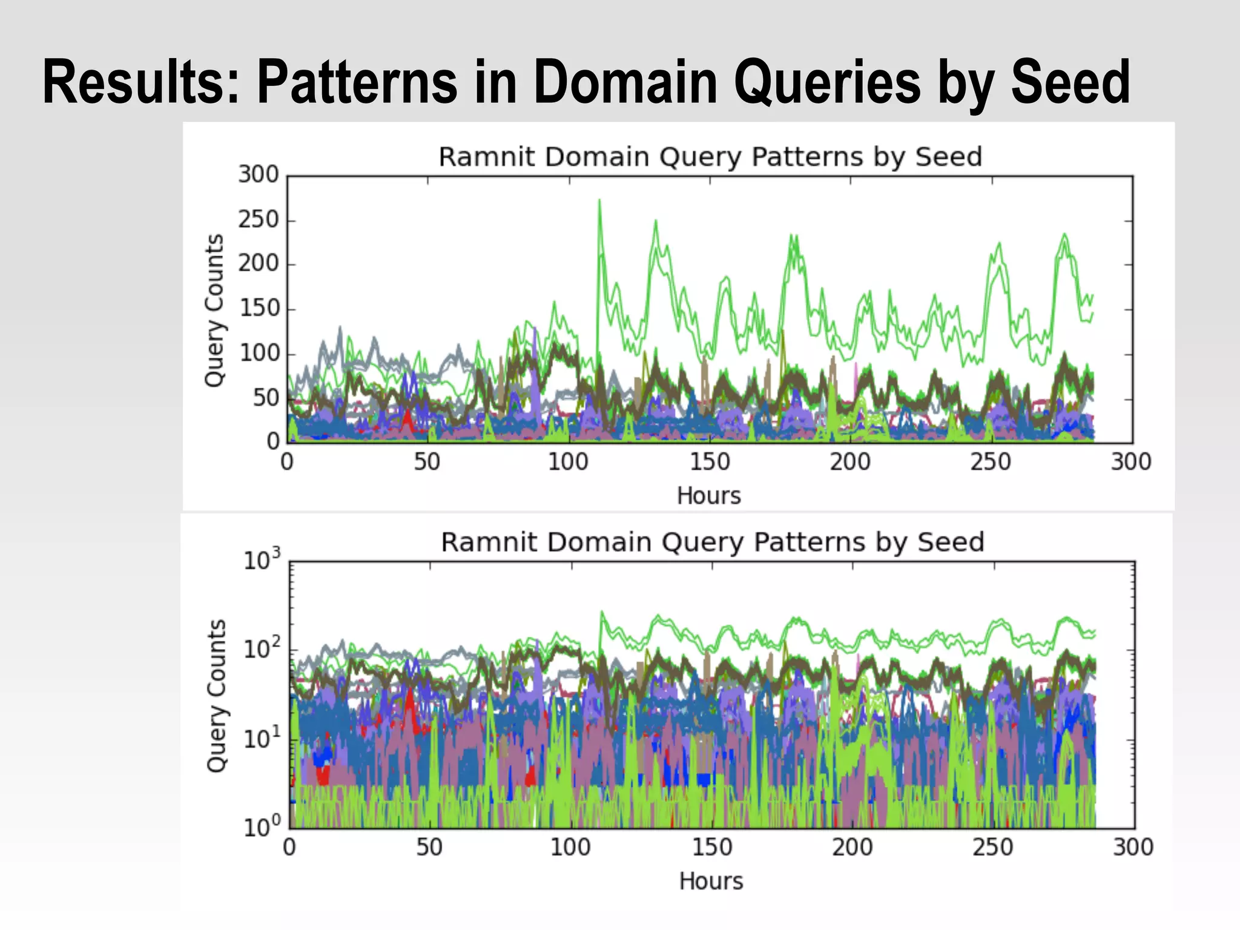Click the 300 x-axis tick on top chart

coord(1131,463)
